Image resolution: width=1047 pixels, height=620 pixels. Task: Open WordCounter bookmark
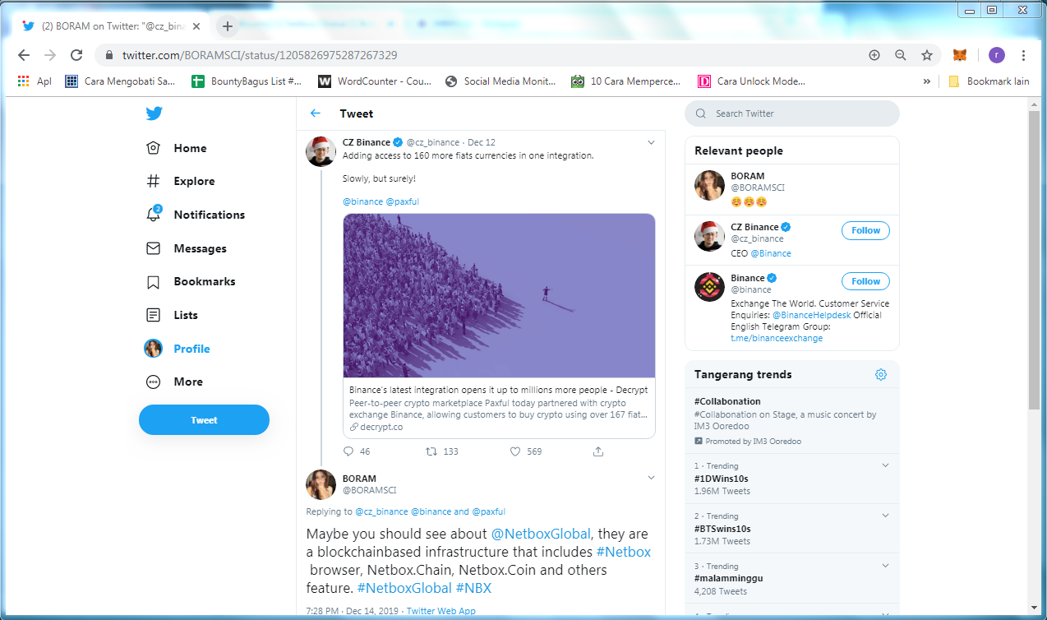(x=374, y=81)
